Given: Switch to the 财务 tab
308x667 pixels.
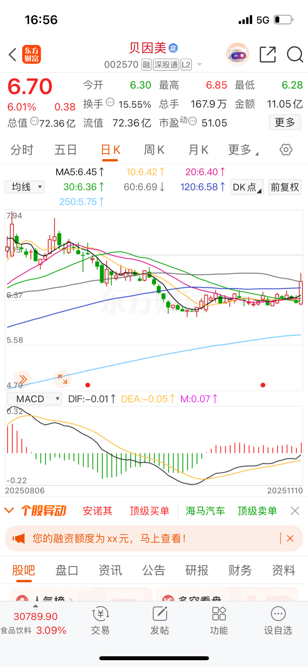Looking at the screenshot, I should click(x=240, y=570).
